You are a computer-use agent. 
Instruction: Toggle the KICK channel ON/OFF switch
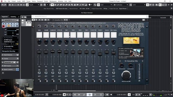pos(39,73)
